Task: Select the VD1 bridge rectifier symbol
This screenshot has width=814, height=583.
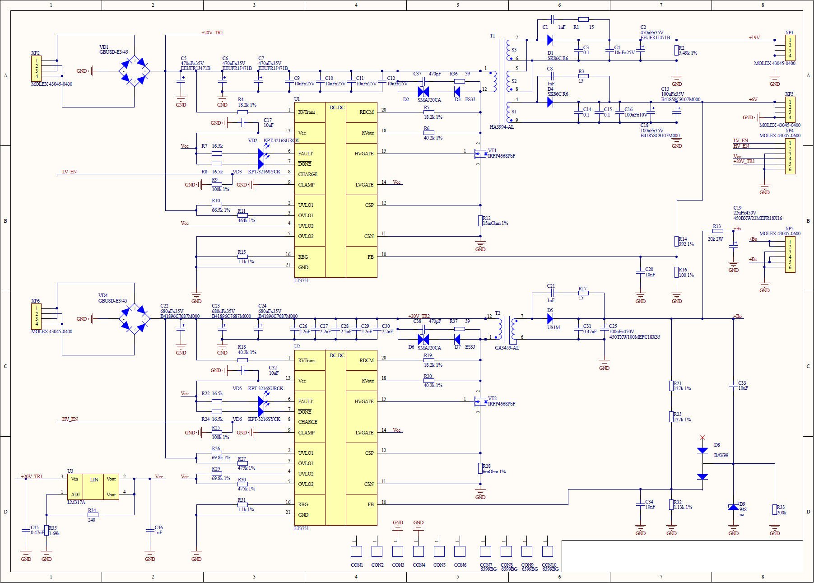Action: [x=134, y=71]
